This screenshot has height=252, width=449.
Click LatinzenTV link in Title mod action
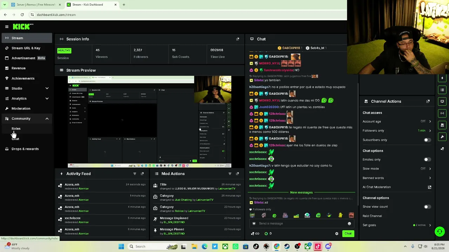(227, 189)
